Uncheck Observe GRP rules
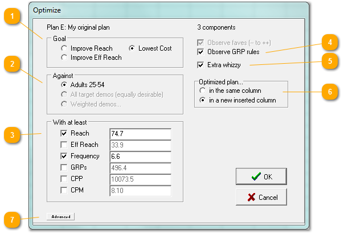 [200, 52]
